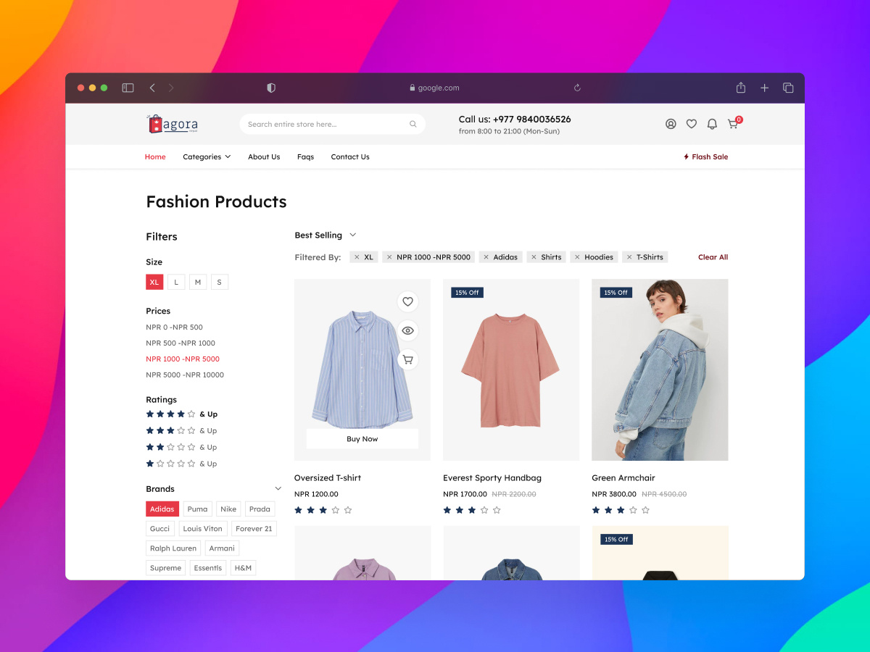Viewport: 870px width, 652px height.
Task: Remove NPR 1000 -NPR 5000 filter chip
Action: pos(389,257)
